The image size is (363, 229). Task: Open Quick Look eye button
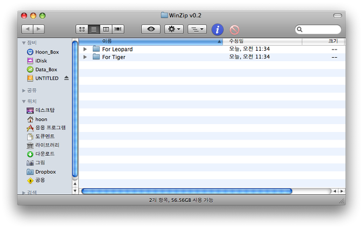(151, 29)
